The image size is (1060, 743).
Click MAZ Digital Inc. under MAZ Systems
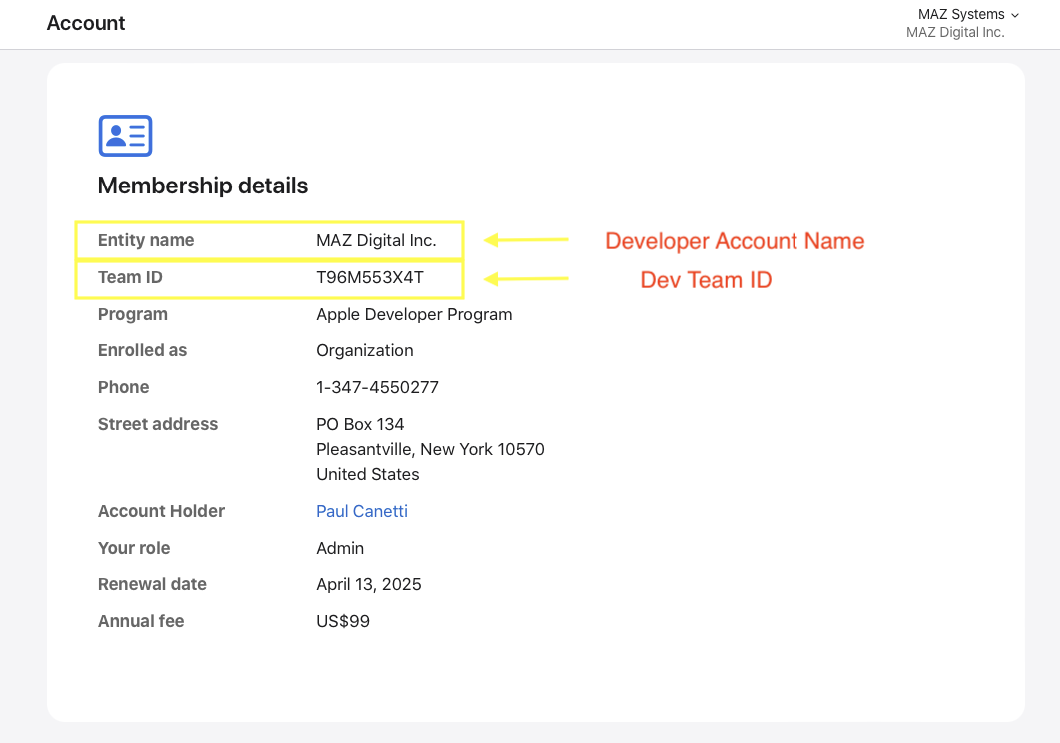point(955,33)
